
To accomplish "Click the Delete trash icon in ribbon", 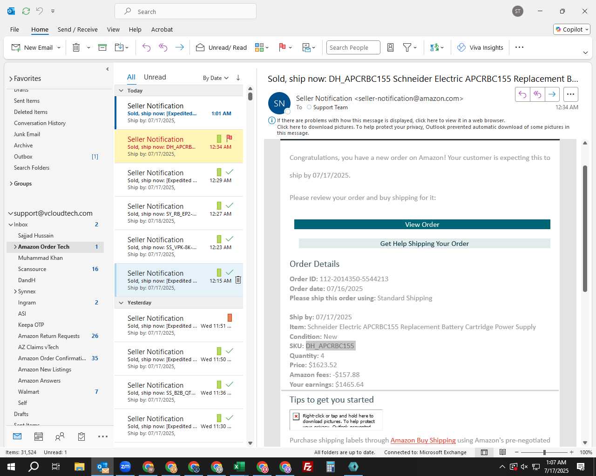I will coord(76,47).
